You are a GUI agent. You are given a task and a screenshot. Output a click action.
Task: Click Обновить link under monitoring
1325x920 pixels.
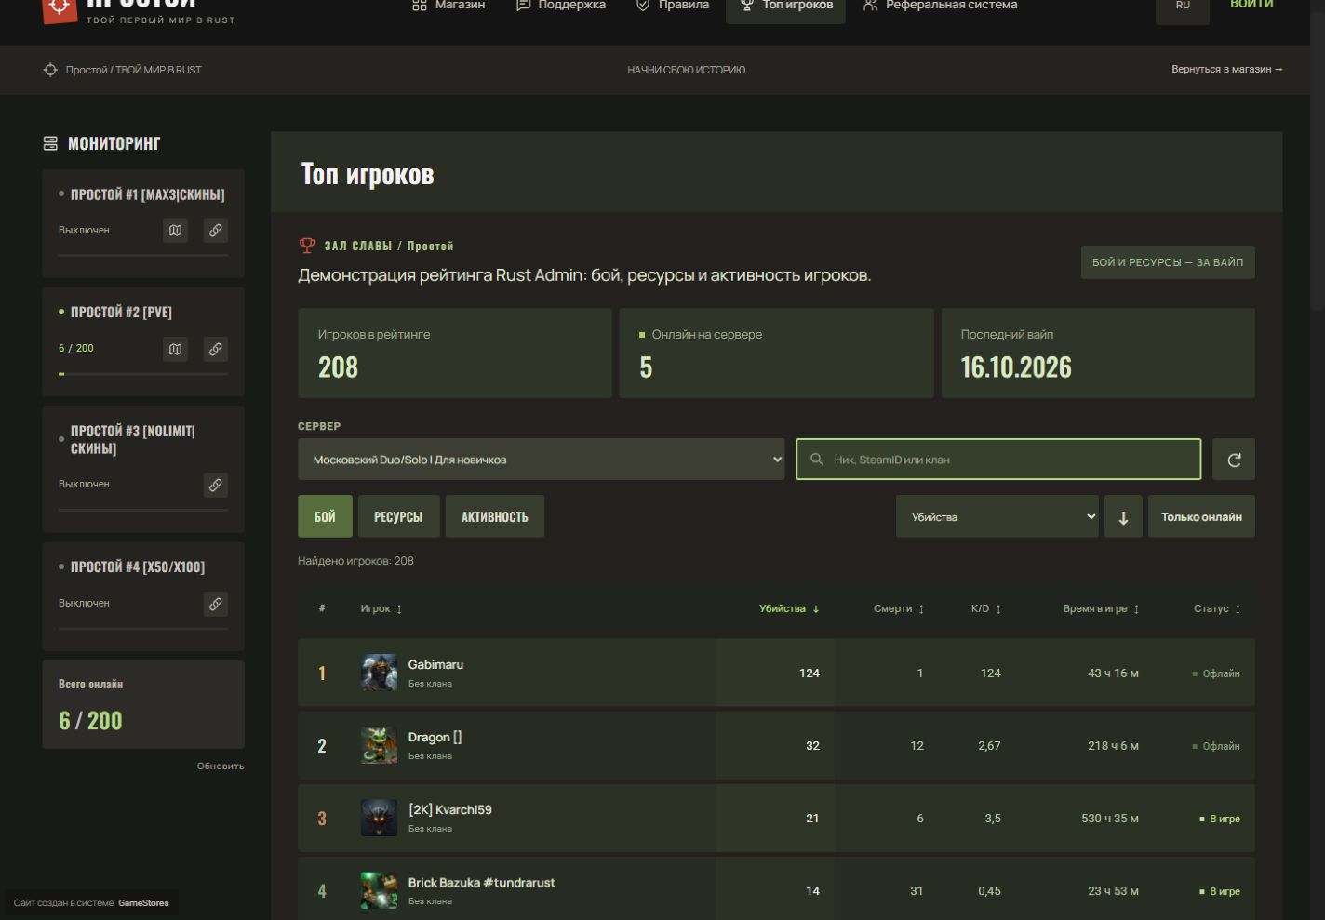click(x=221, y=767)
